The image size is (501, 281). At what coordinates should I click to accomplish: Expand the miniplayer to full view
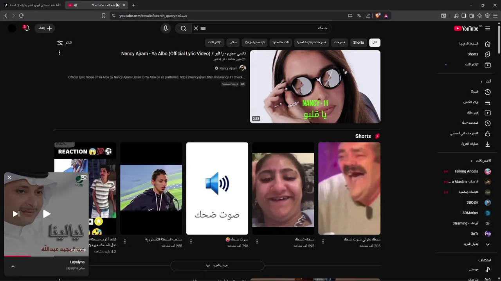pos(83,178)
